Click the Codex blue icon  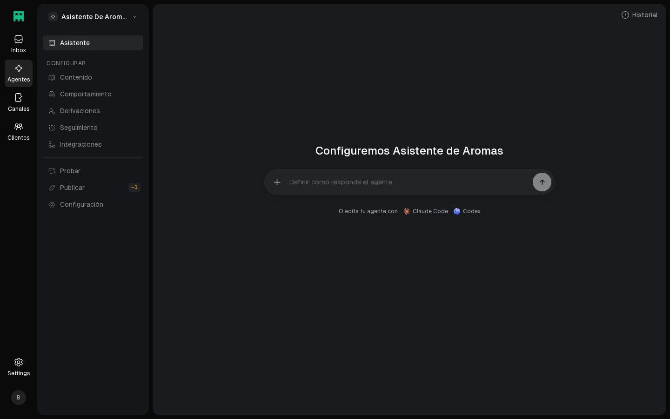point(457,211)
